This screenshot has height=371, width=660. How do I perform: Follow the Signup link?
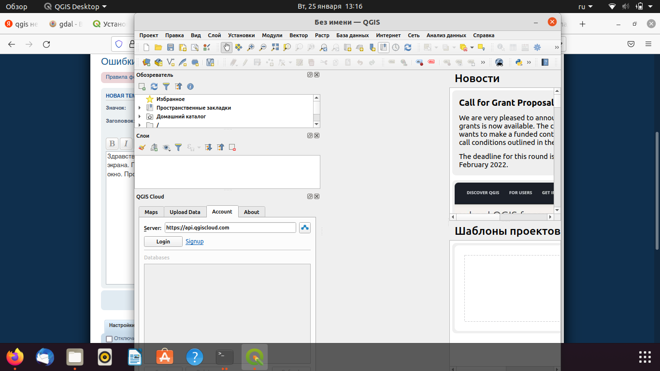point(194,242)
